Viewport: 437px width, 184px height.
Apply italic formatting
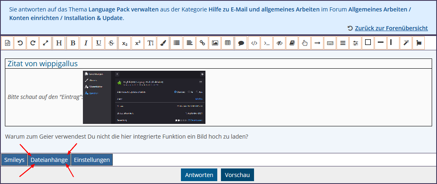(x=86, y=43)
